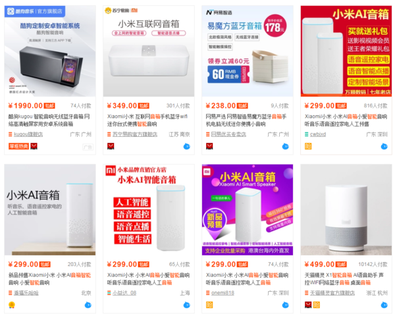This screenshot has width=395, height=316.
Task: Open the kugou旗舰店 shop link
Action: [x=28, y=134]
